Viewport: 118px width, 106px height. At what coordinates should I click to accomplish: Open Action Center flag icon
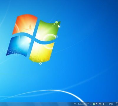[x=97, y=104]
